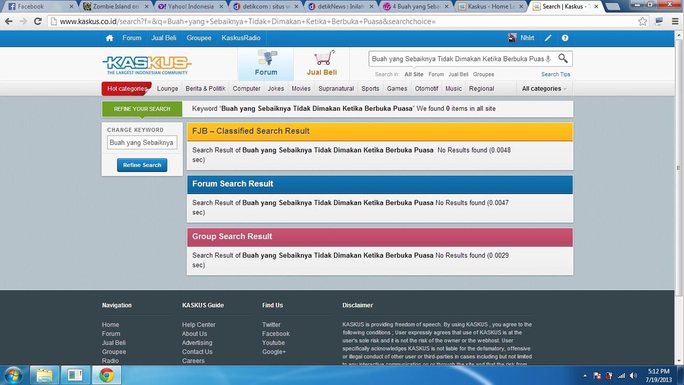This screenshot has height=385, width=684.
Task: Open a new browser tab
Action: [613, 7]
